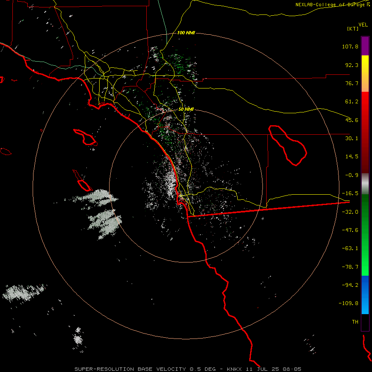Click the -0.9 velocity scale value

(x=352, y=175)
